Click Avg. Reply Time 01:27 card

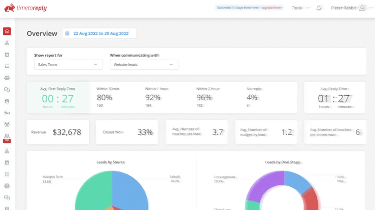[x=334, y=98]
